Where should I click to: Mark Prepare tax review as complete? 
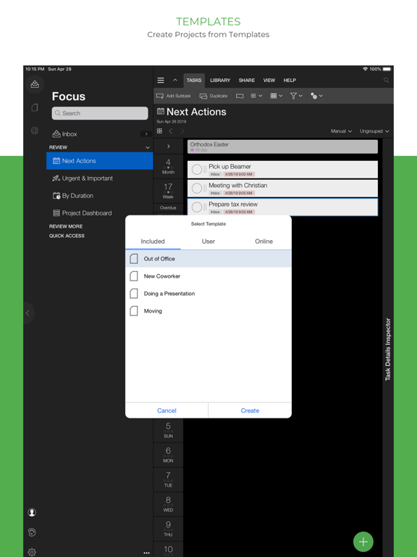click(x=197, y=207)
